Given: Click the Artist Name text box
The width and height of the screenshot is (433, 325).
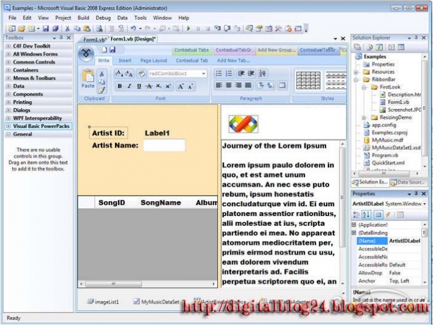Looking at the screenshot, I should (x=165, y=145).
